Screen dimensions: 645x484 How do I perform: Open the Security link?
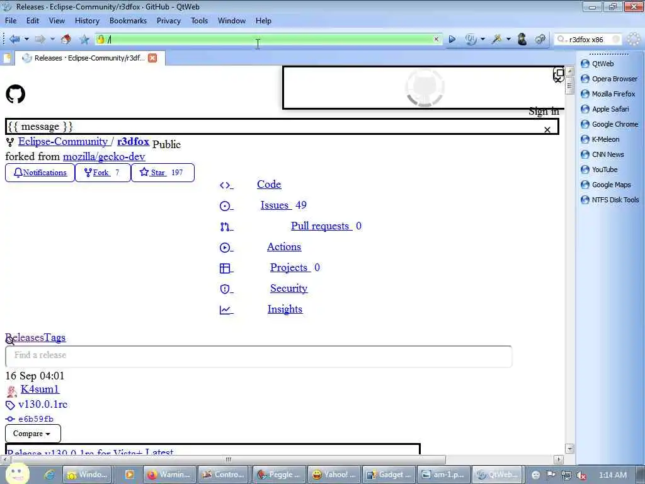coord(288,289)
